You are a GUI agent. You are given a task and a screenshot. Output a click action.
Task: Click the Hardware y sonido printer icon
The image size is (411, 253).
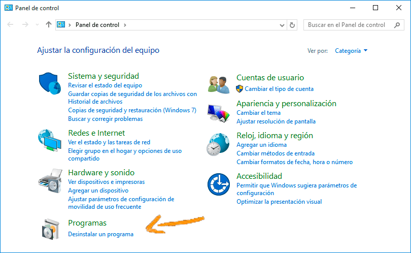[x=49, y=179]
